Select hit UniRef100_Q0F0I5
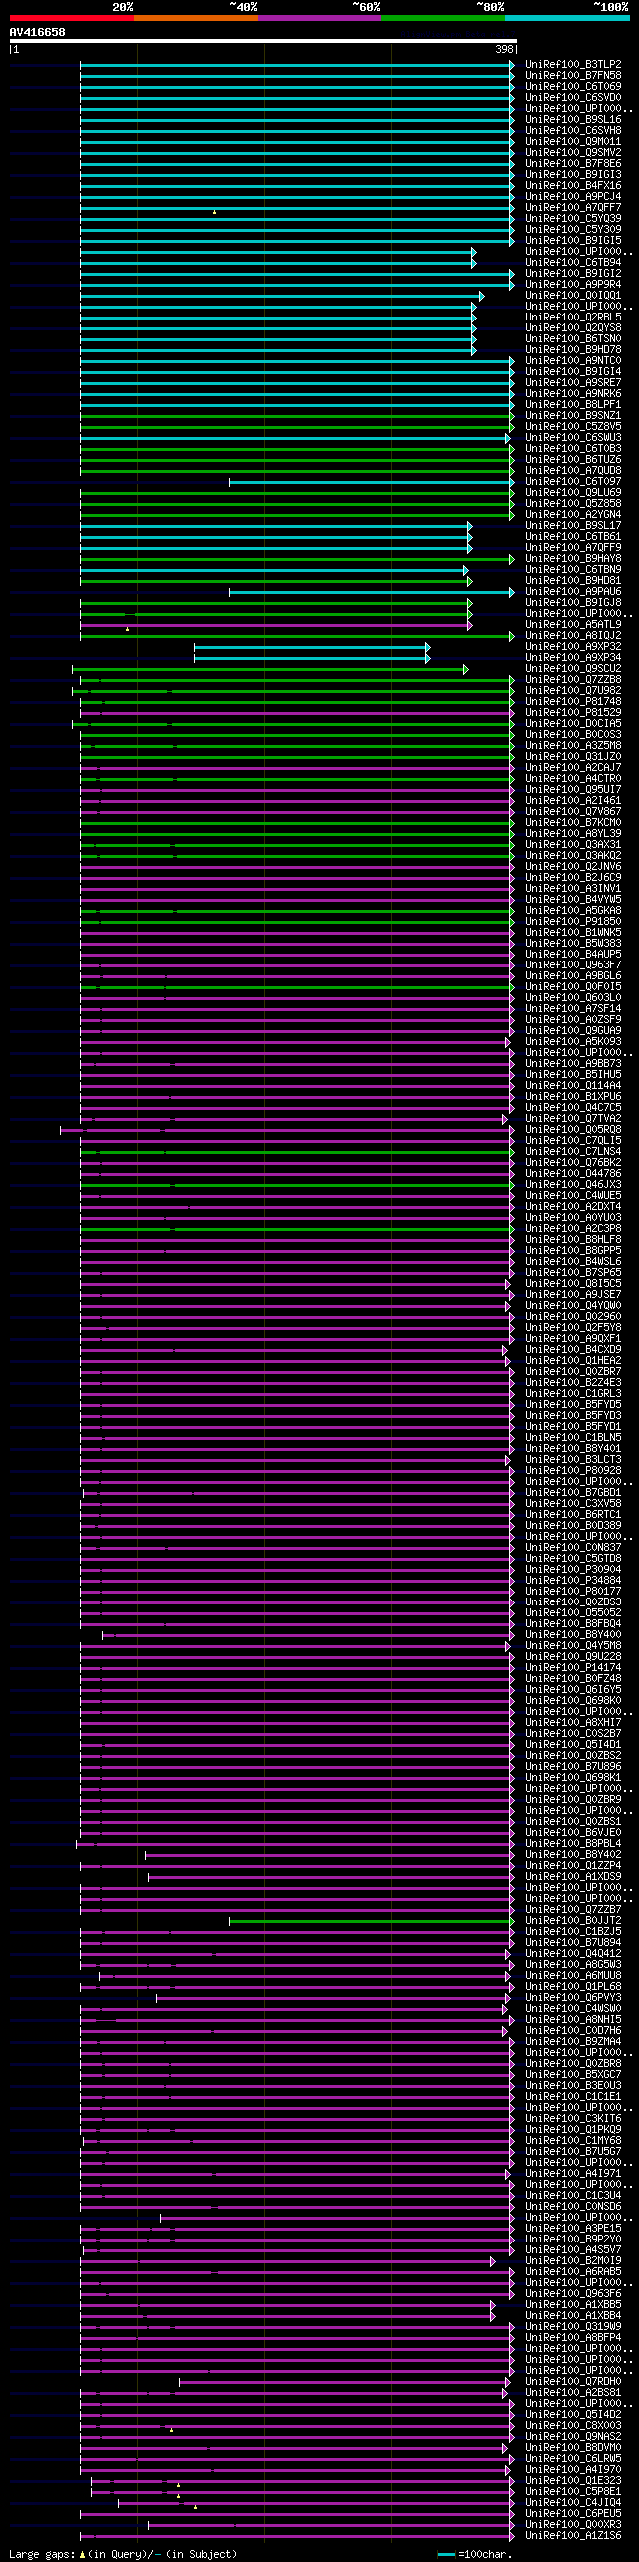The image size is (639, 2562). point(573,987)
